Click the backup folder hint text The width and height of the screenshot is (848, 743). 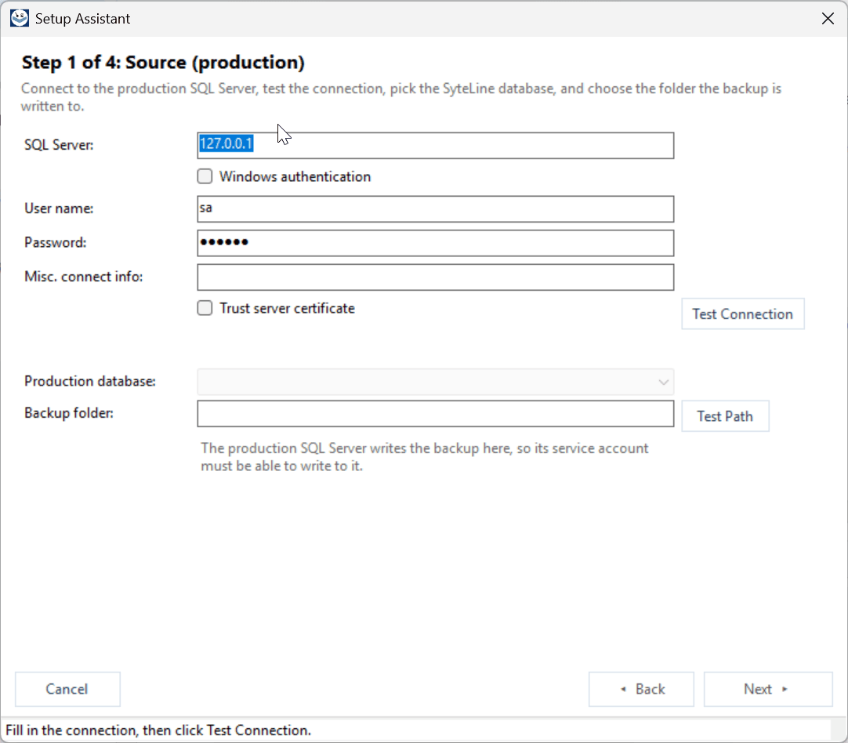[425, 457]
